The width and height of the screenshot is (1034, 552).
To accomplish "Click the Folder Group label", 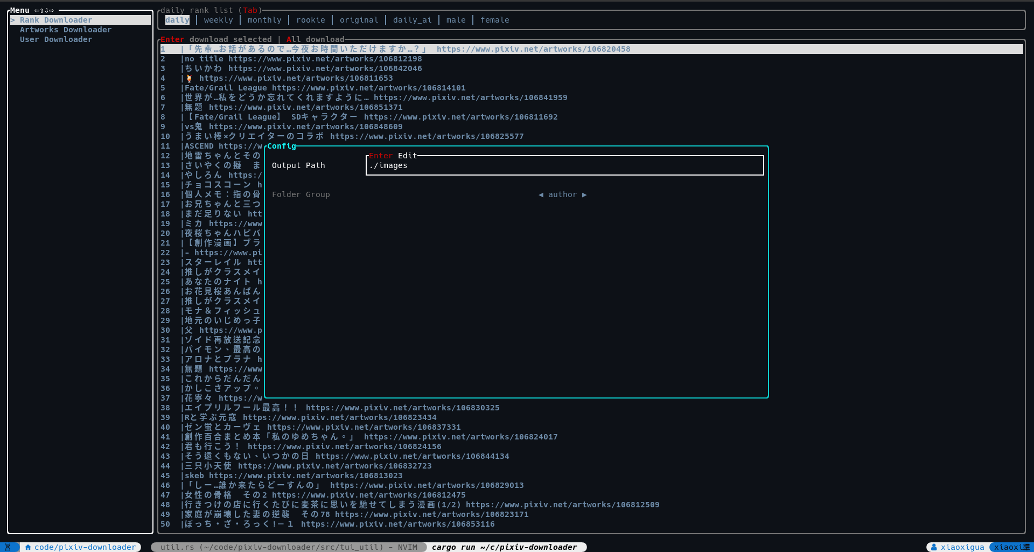I will (x=301, y=194).
